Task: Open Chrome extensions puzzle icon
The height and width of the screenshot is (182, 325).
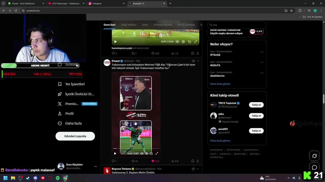Action: (x=300, y=11)
